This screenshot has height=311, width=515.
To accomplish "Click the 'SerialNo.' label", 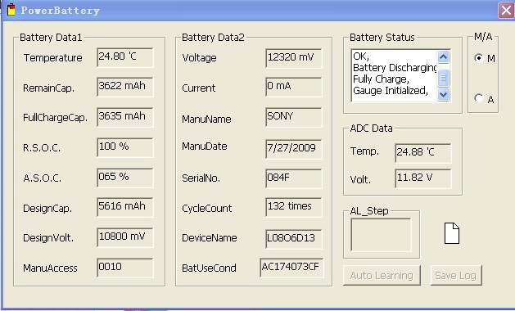I will (x=201, y=178).
